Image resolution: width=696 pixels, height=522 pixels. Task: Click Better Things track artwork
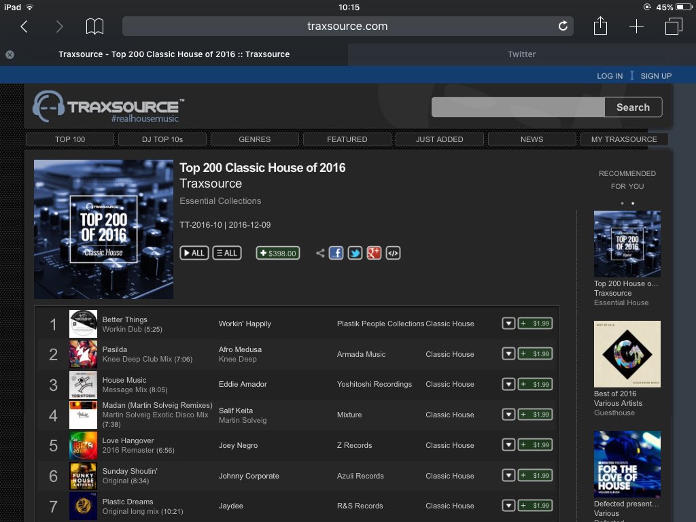click(x=83, y=324)
